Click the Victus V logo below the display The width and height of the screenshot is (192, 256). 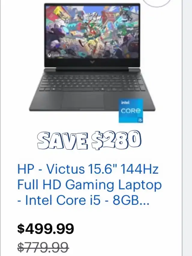[x=92, y=62]
